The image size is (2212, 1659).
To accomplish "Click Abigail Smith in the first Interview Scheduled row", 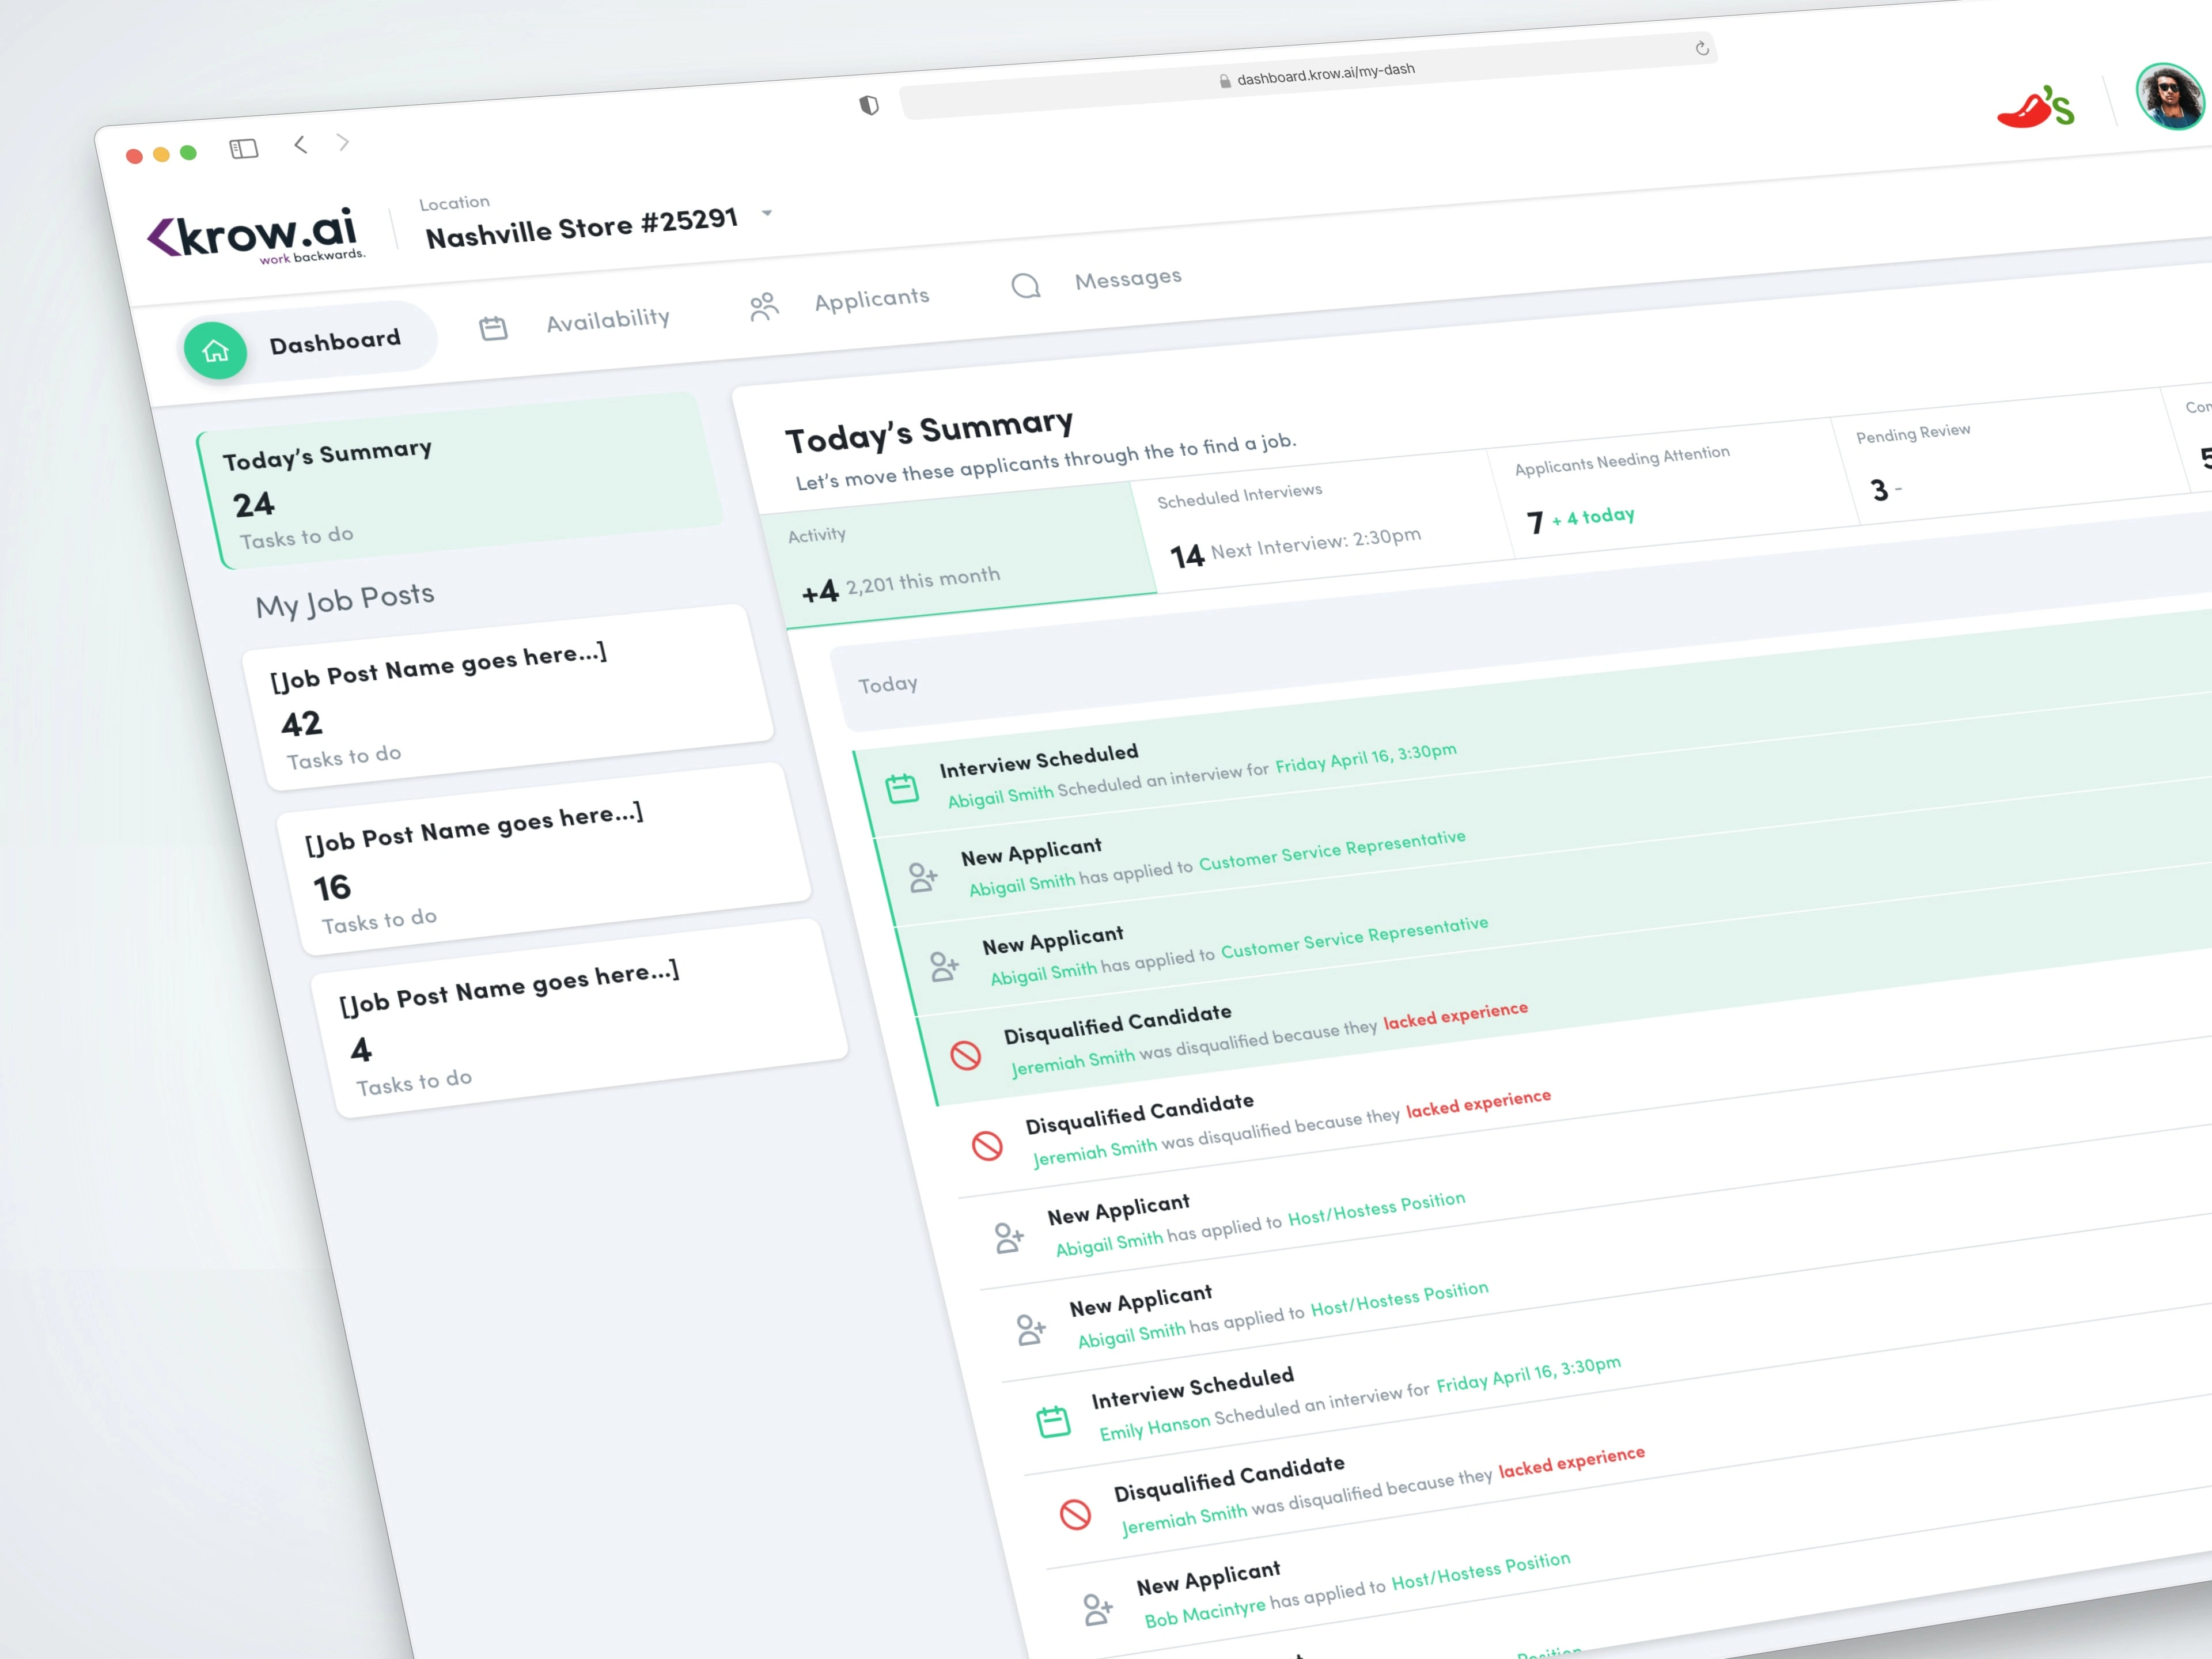I will (x=1000, y=796).
